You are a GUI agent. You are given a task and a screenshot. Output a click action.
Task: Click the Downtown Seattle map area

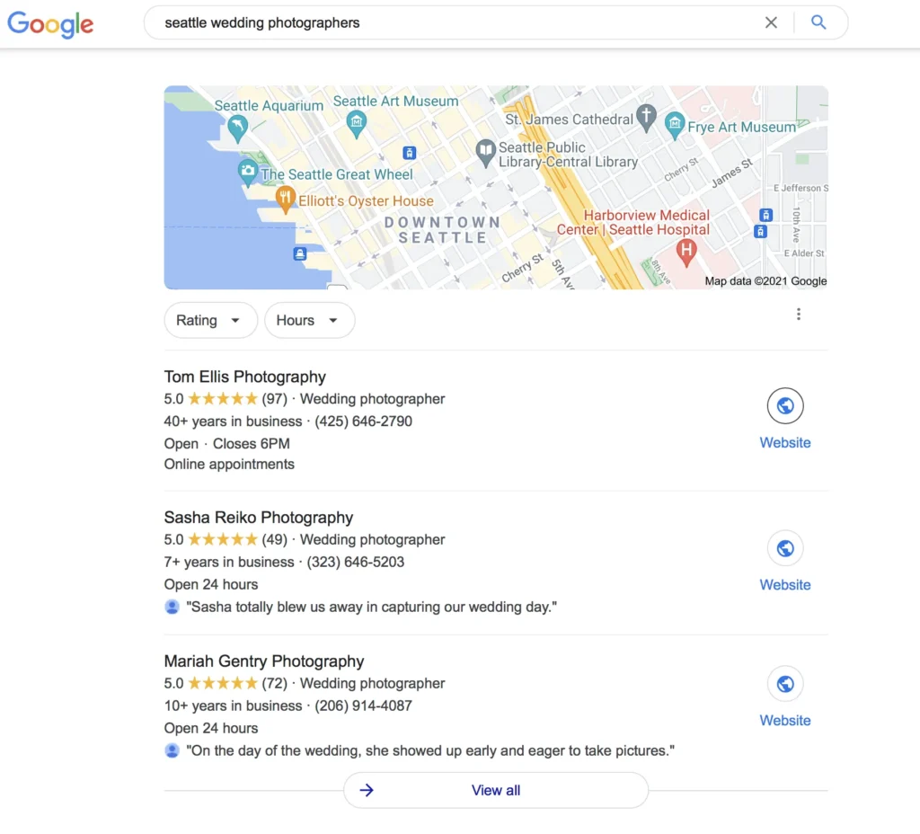click(x=442, y=230)
